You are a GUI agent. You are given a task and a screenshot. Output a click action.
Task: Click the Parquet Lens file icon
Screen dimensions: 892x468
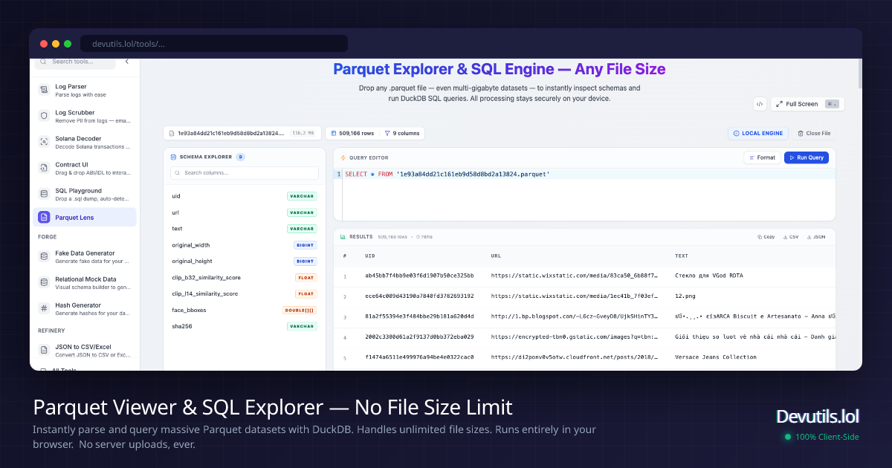(44, 218)
